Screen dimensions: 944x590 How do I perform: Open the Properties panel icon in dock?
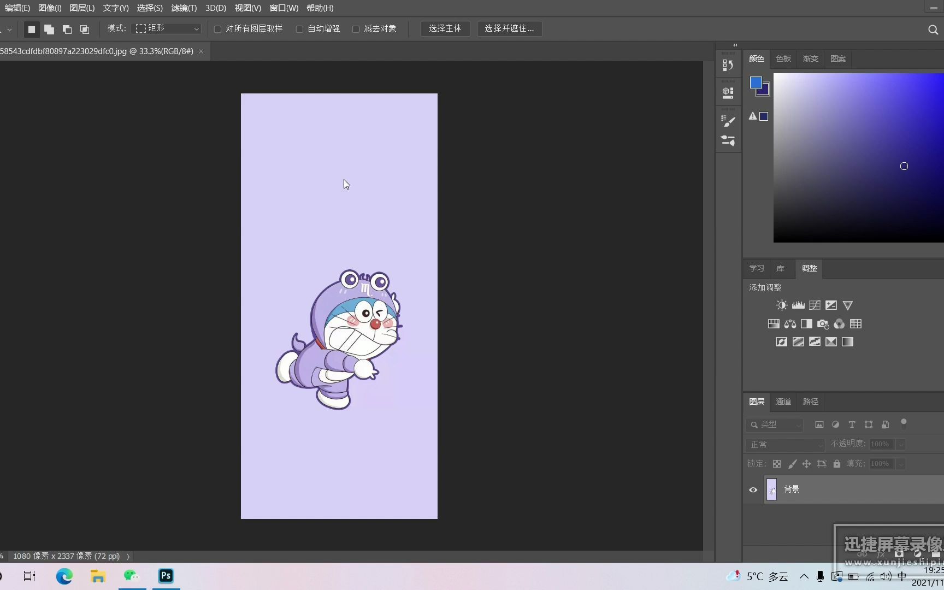pos(728,92)
